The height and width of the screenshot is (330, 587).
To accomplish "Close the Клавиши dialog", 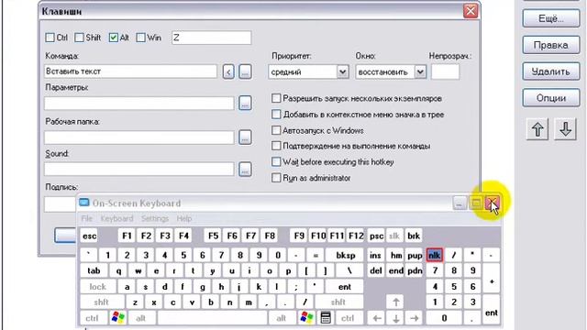I will (471, 11).
